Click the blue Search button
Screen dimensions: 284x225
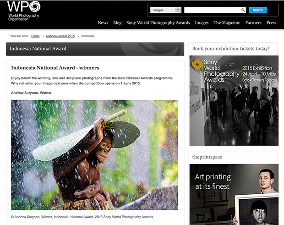[257, 10]
